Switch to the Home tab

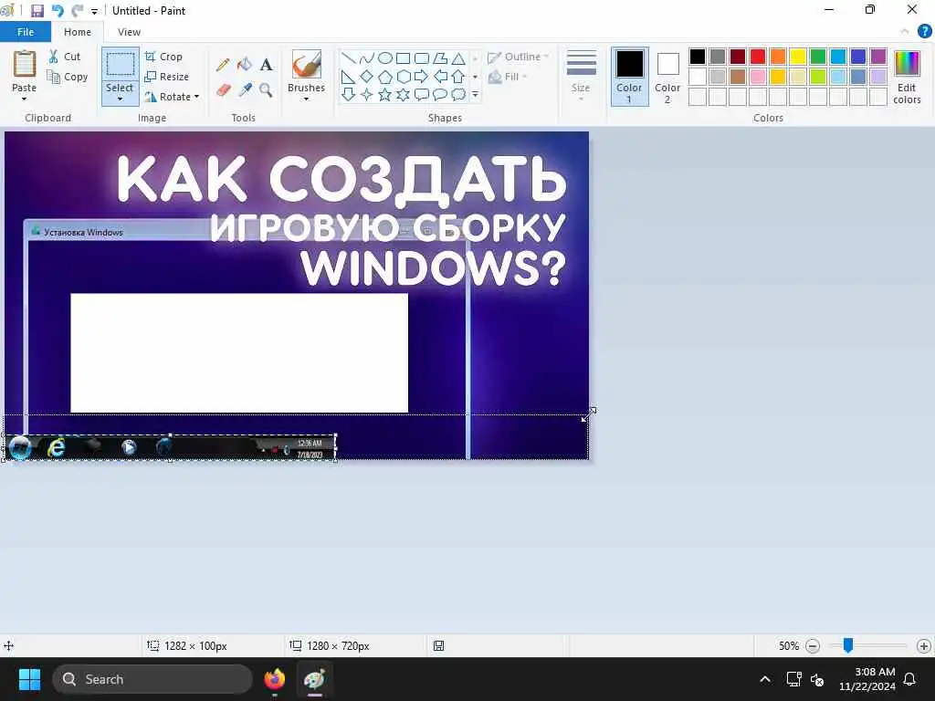[x=78, y=32]
